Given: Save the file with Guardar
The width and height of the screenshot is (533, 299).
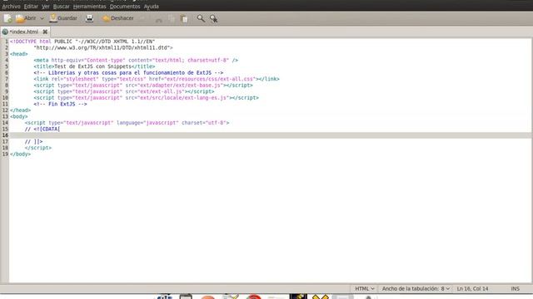Looking at the screenshot, I should pyautogui.click(x=63, y=18).
